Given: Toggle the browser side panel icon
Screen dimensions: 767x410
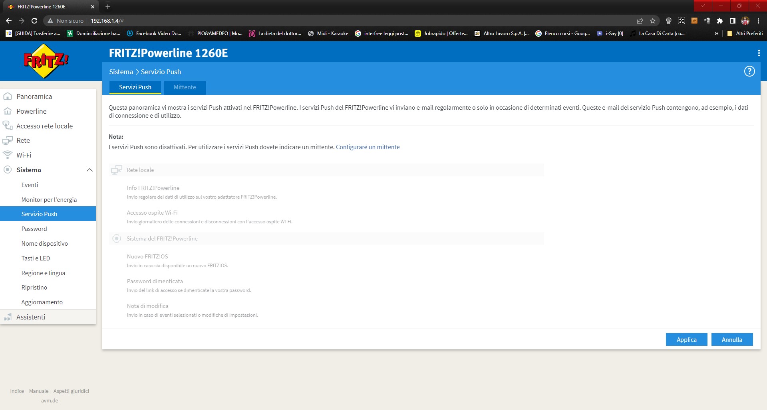Looking at the screenshot, I should pos(733,21).
